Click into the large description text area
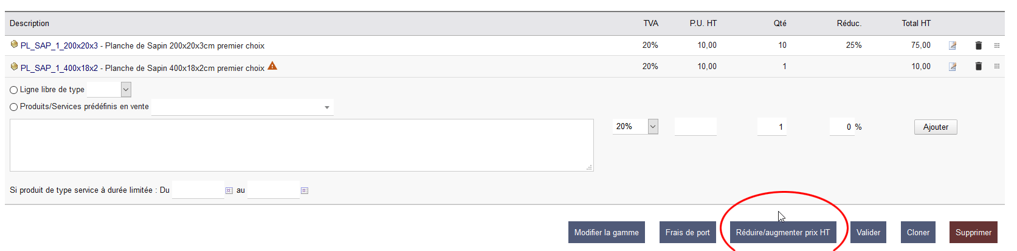The width and height of the screenshot is (1017, 251). [x=302, y=145]
